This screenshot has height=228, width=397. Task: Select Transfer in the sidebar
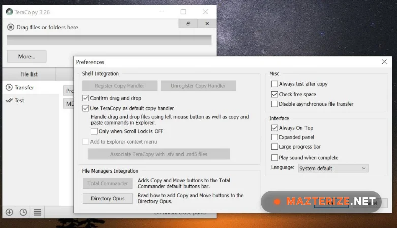click(x=30, y=87)
